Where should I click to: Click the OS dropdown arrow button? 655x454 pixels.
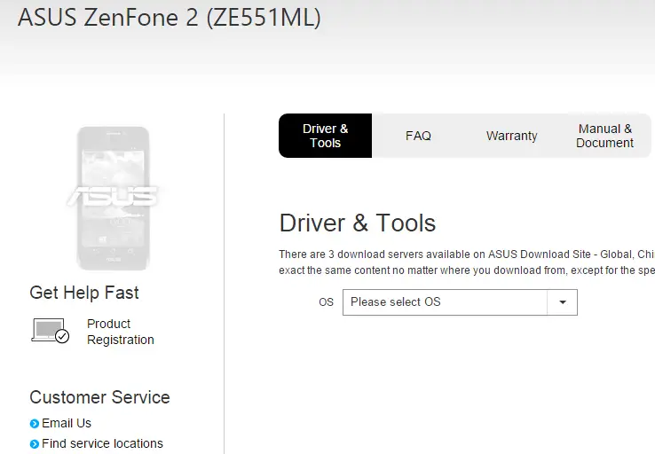tap(563, 302)
